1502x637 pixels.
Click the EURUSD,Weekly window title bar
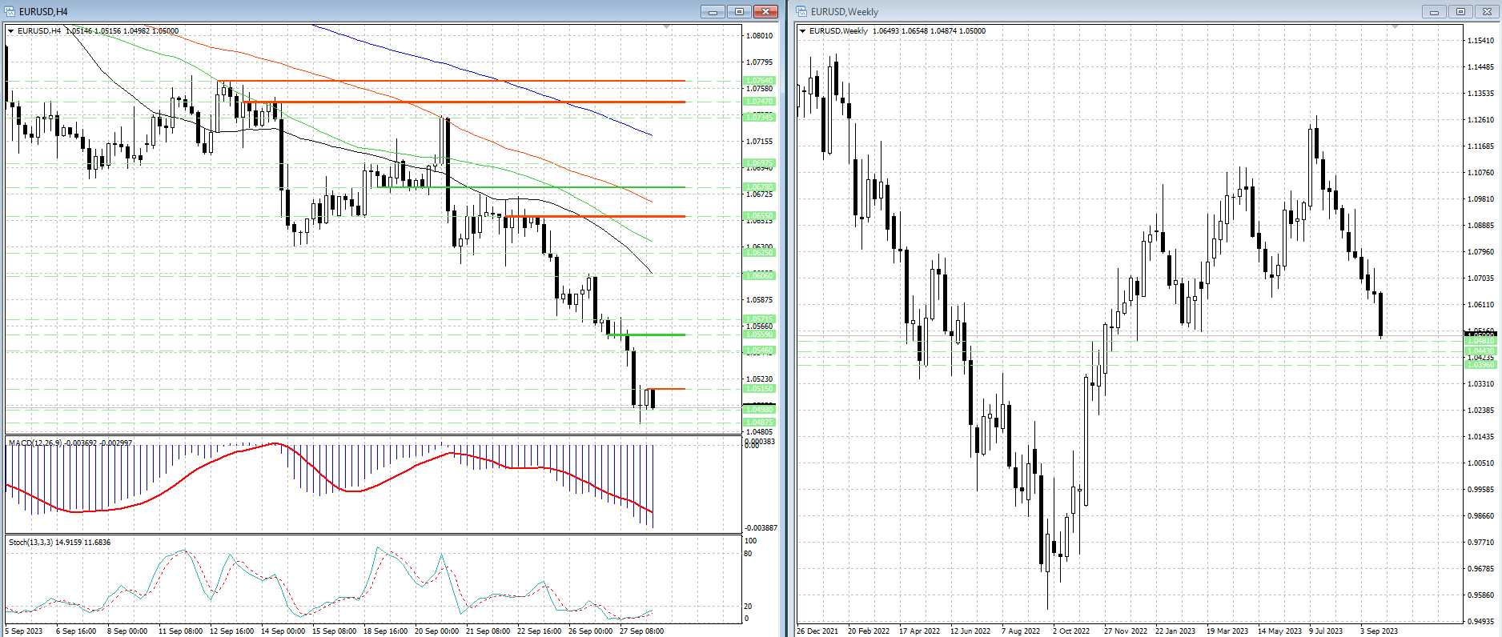(1121, 11)
